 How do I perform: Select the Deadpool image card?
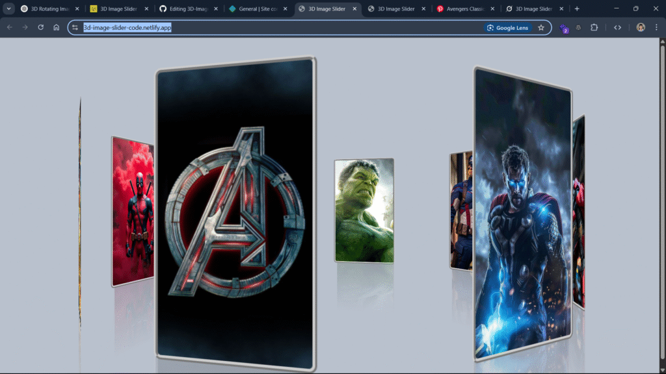click(133, 212)
